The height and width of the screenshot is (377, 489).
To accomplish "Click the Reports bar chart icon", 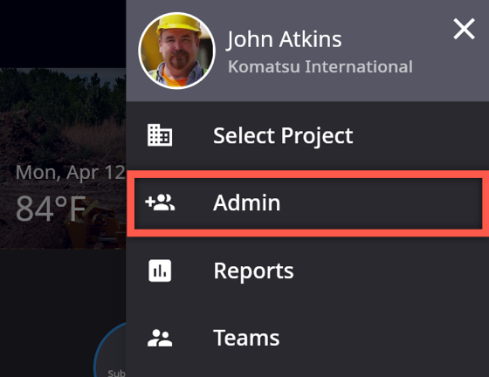I will click(160, 271).
